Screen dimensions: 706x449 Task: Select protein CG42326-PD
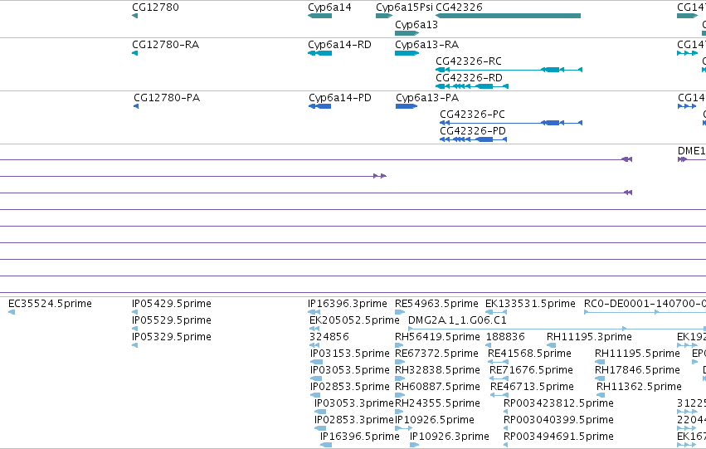(473, 131)
